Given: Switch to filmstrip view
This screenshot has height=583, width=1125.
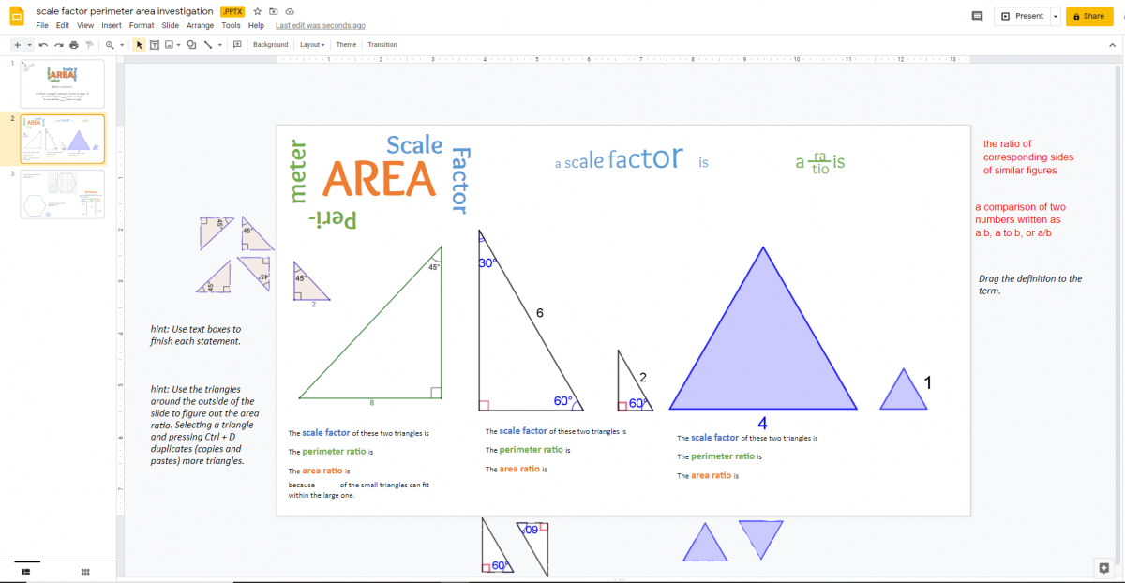Looking at the screenshot, I should (x=25, y=571).
